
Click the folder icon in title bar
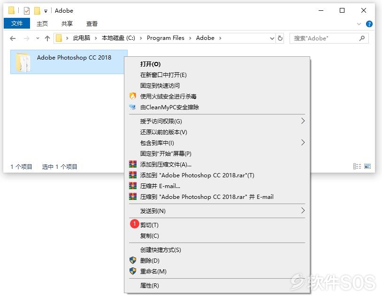click(11, 10)
